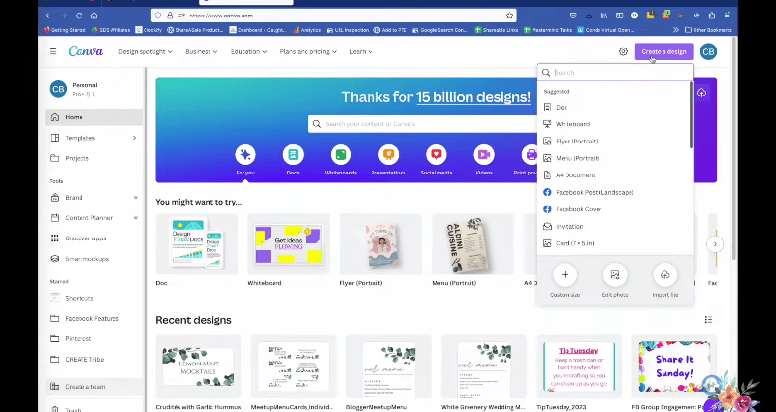Click Create a design button
This screenshot has height=412, width=776.
pyautogui.click(x=663, y=51)
